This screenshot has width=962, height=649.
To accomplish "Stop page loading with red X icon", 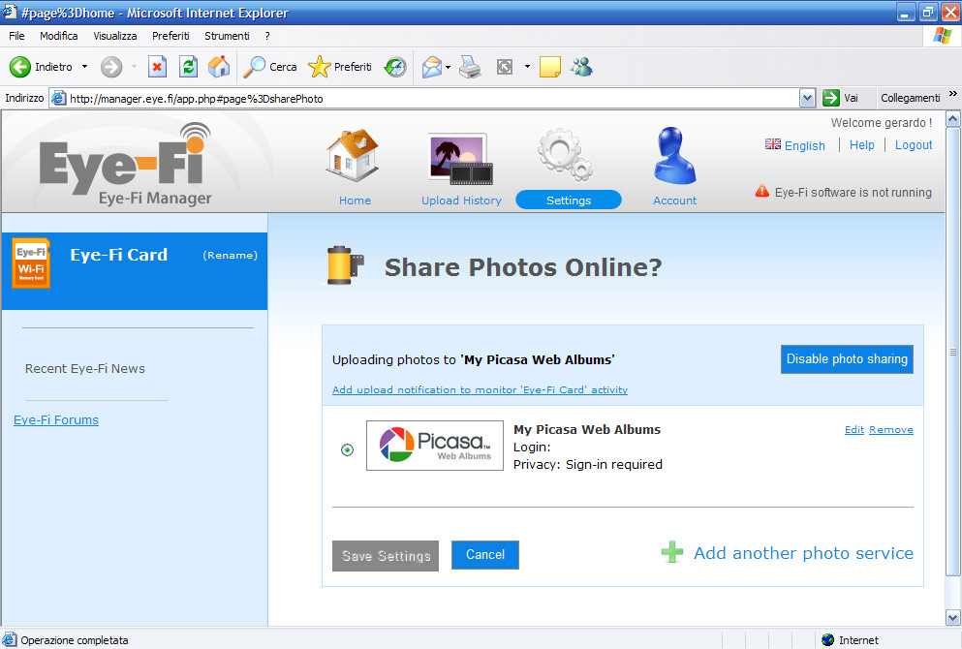I will [x=157, y=67].
